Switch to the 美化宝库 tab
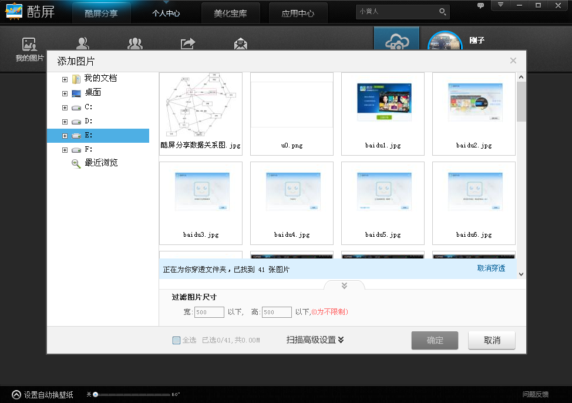Viewport: 572px width, 403px height. click(231, 13)
